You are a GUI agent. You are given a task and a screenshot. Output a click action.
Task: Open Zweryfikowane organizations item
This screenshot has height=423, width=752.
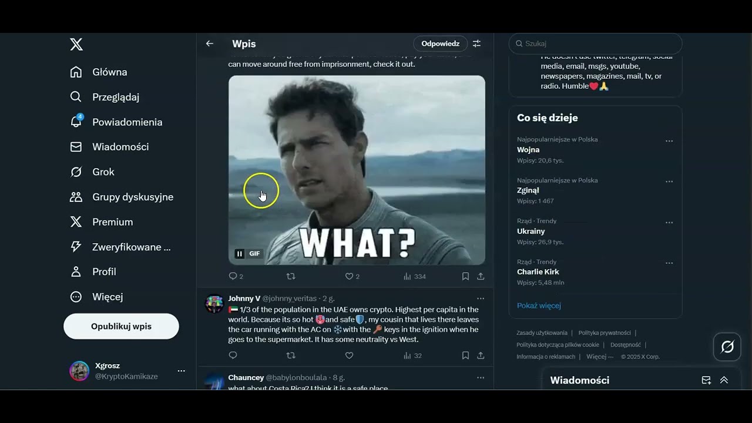pos(120,247)
